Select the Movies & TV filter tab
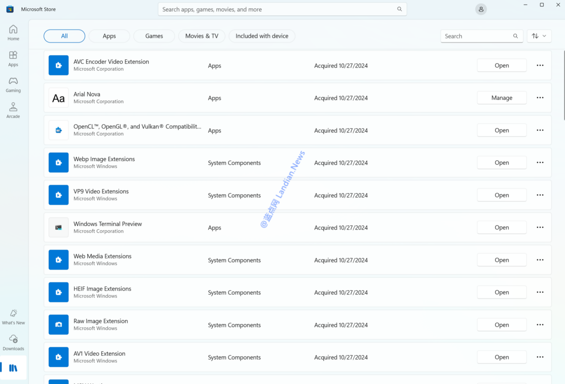 (x=202, y=36)
